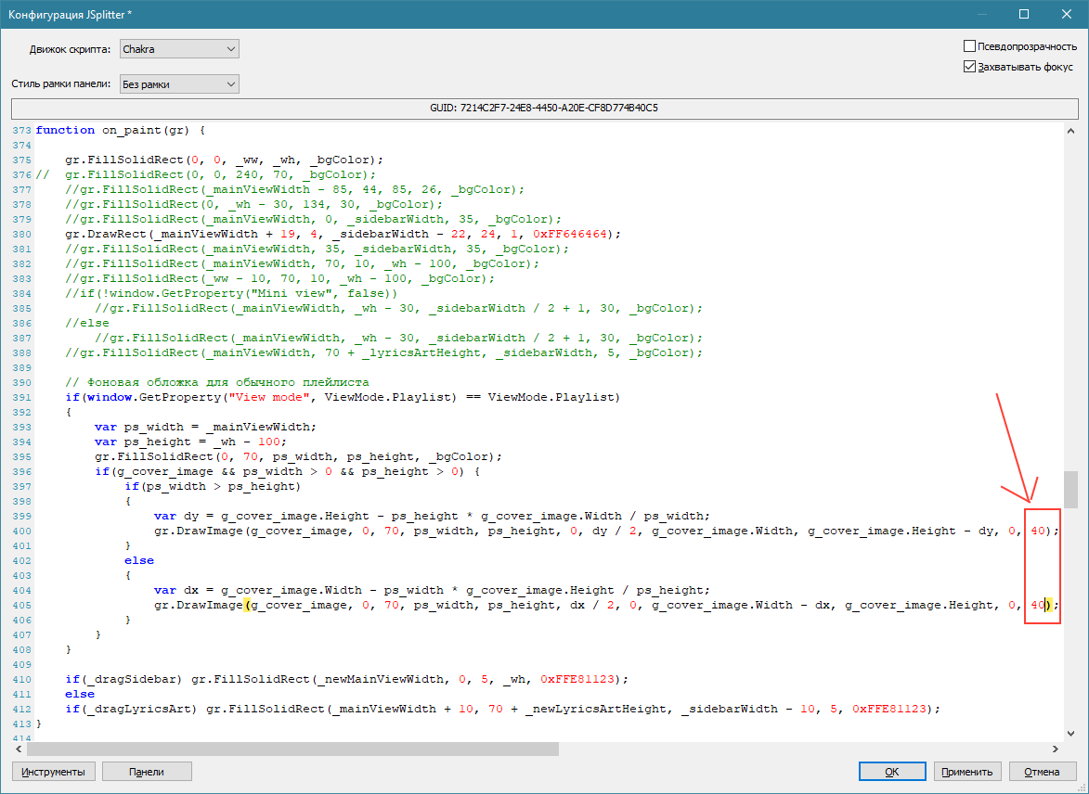Click the horizontal scrollbar left arrow

(19, 749)
